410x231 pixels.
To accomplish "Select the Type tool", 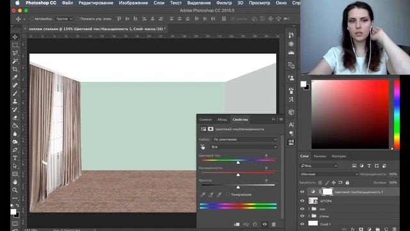I will [x=15, y=158].
